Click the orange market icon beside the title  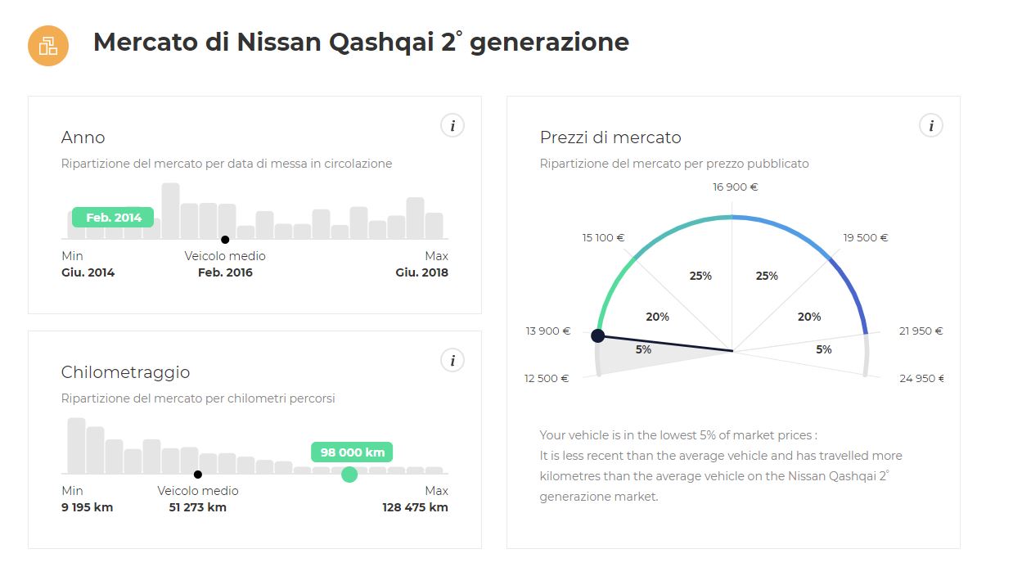[x=48, y=45]
